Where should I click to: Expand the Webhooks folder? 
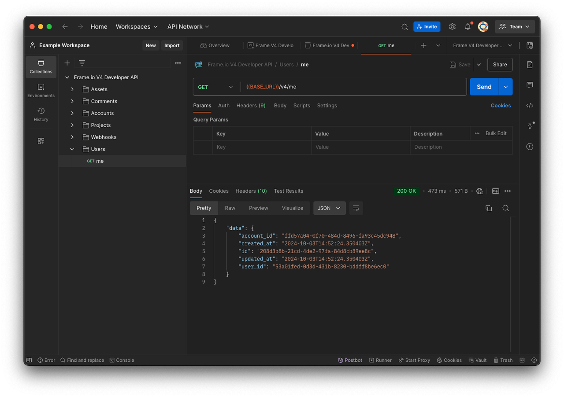pyautogui.click(x=72, y=137)
